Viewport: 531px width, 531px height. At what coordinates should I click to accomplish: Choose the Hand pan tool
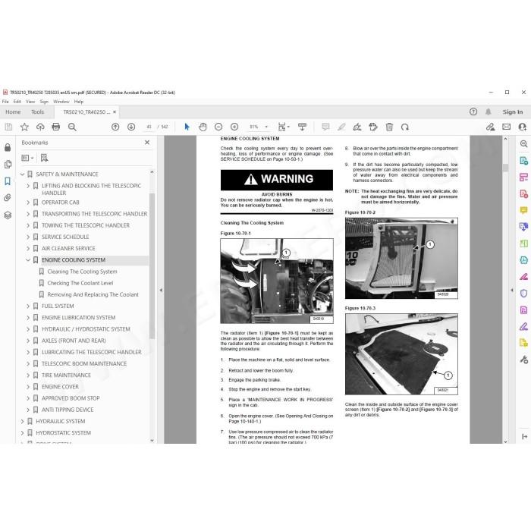[x=203, y=127]
